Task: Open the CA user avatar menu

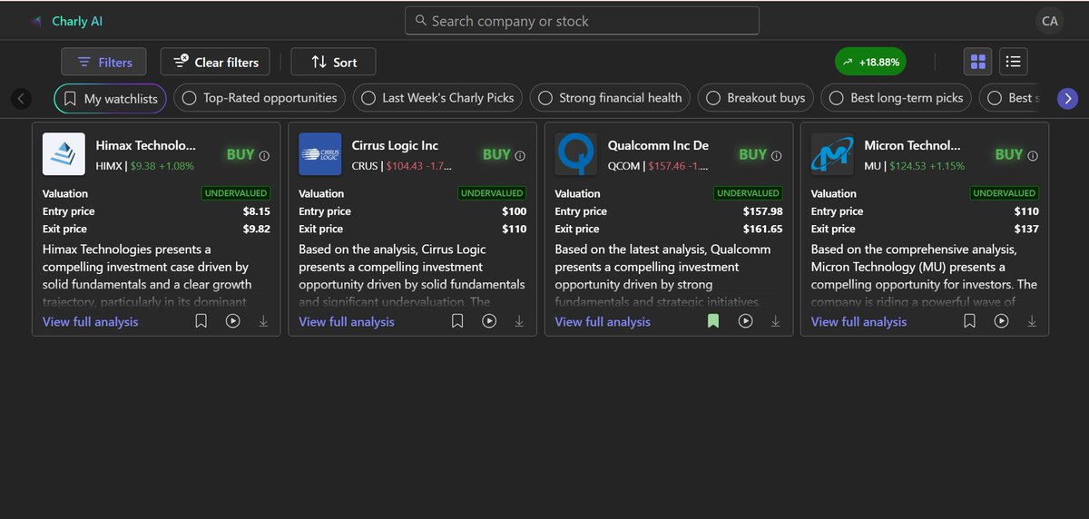Action: (1050, 21)
